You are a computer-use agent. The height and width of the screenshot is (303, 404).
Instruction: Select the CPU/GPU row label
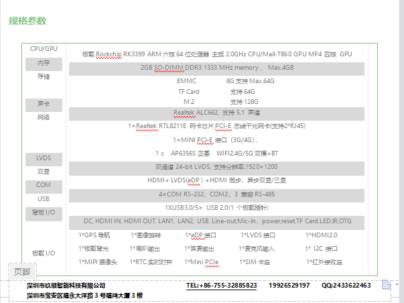(x=44, y=49)
